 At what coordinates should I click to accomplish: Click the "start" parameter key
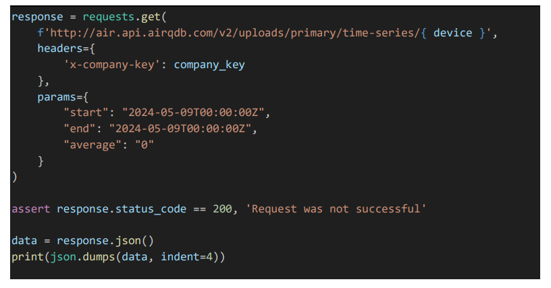click(87, 113)
